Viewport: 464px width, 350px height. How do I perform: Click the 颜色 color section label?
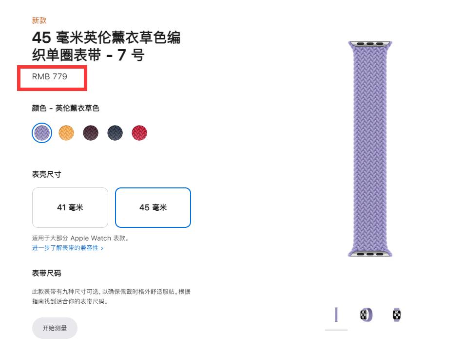click(x=64, y=108)
